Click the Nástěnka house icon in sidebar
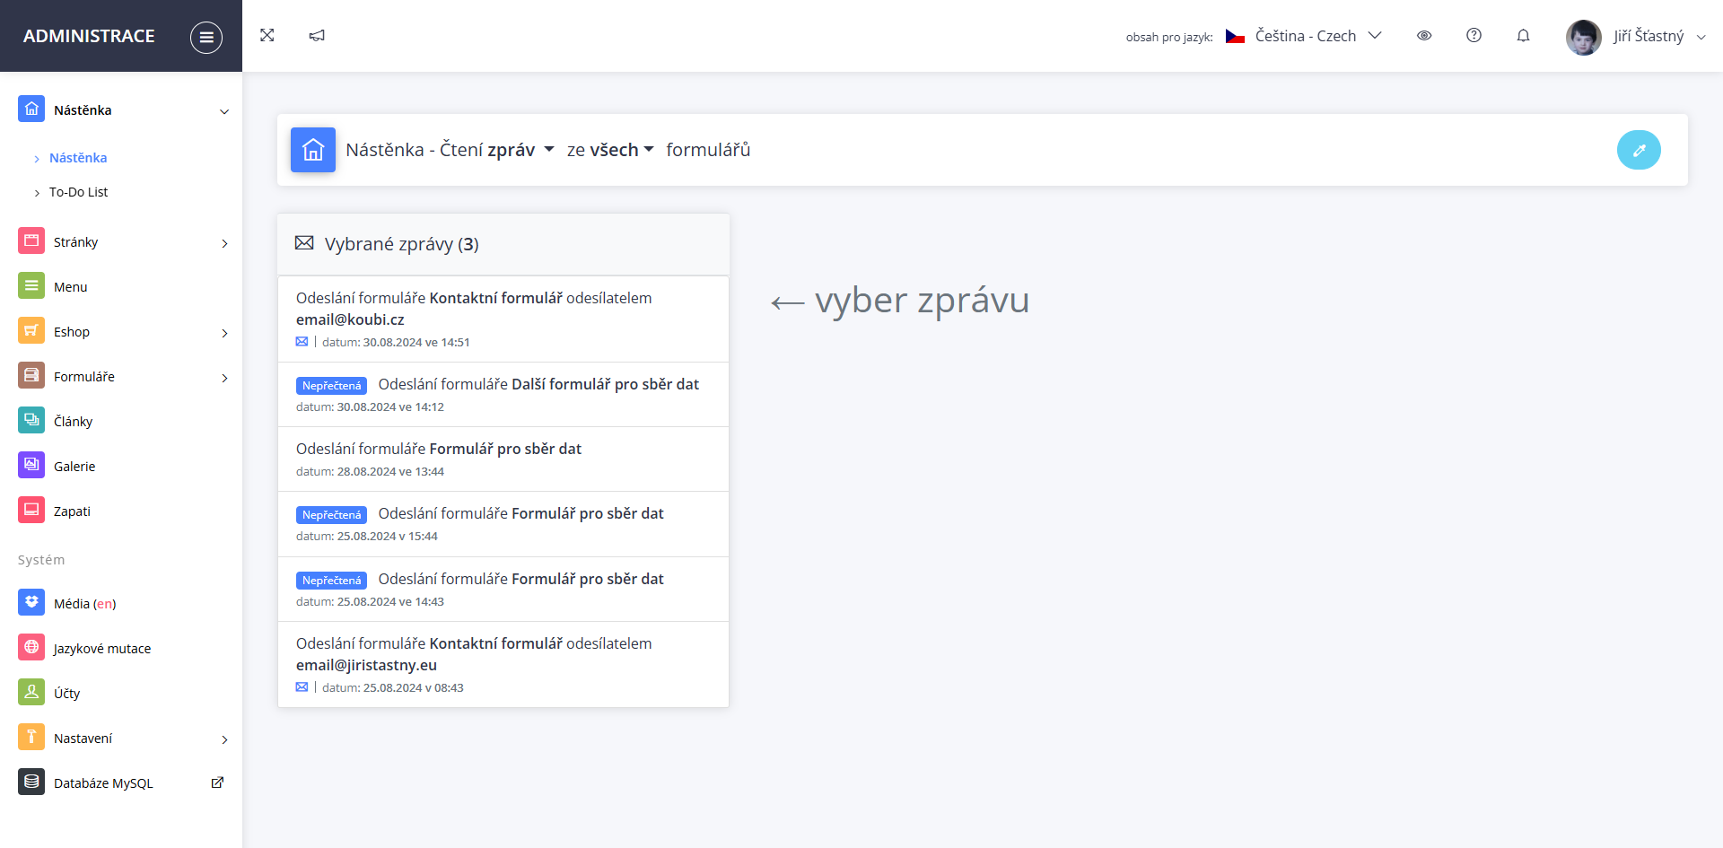 [x=31, y=109]
